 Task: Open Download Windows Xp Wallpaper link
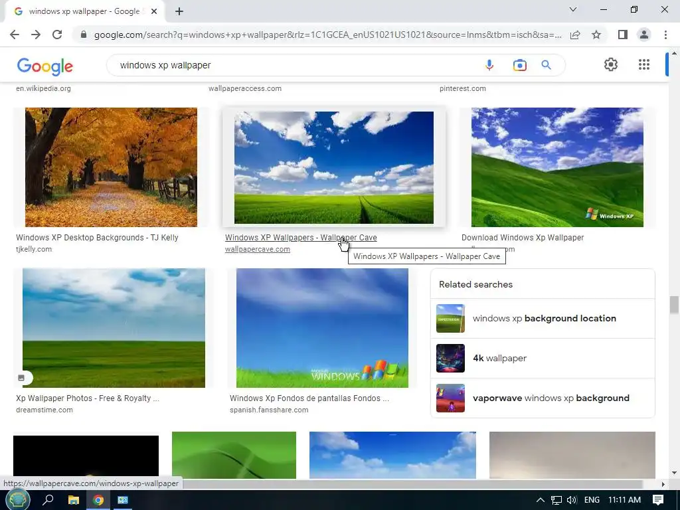[x=523, y=238]
